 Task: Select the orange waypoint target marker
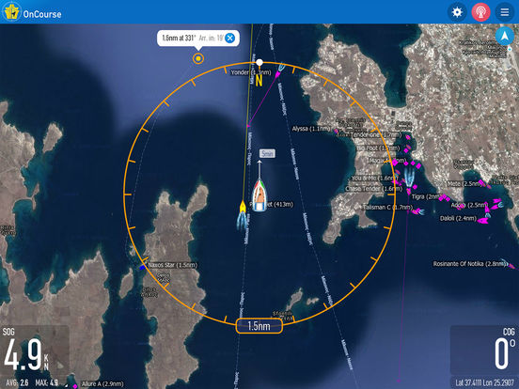[198, 58]
